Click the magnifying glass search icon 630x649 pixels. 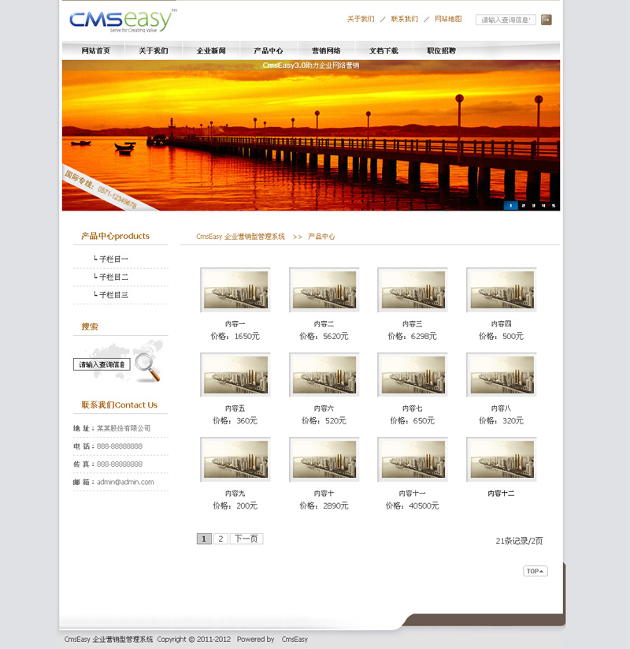(x=146, y=366)
